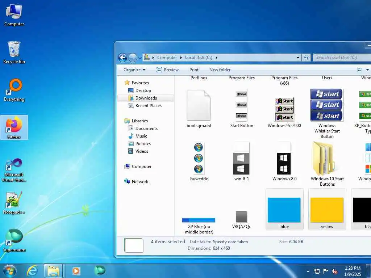Show hidden tray icons arrow
Image resolution: width=371 pixels, height=278 pixels.
[308, 271]
